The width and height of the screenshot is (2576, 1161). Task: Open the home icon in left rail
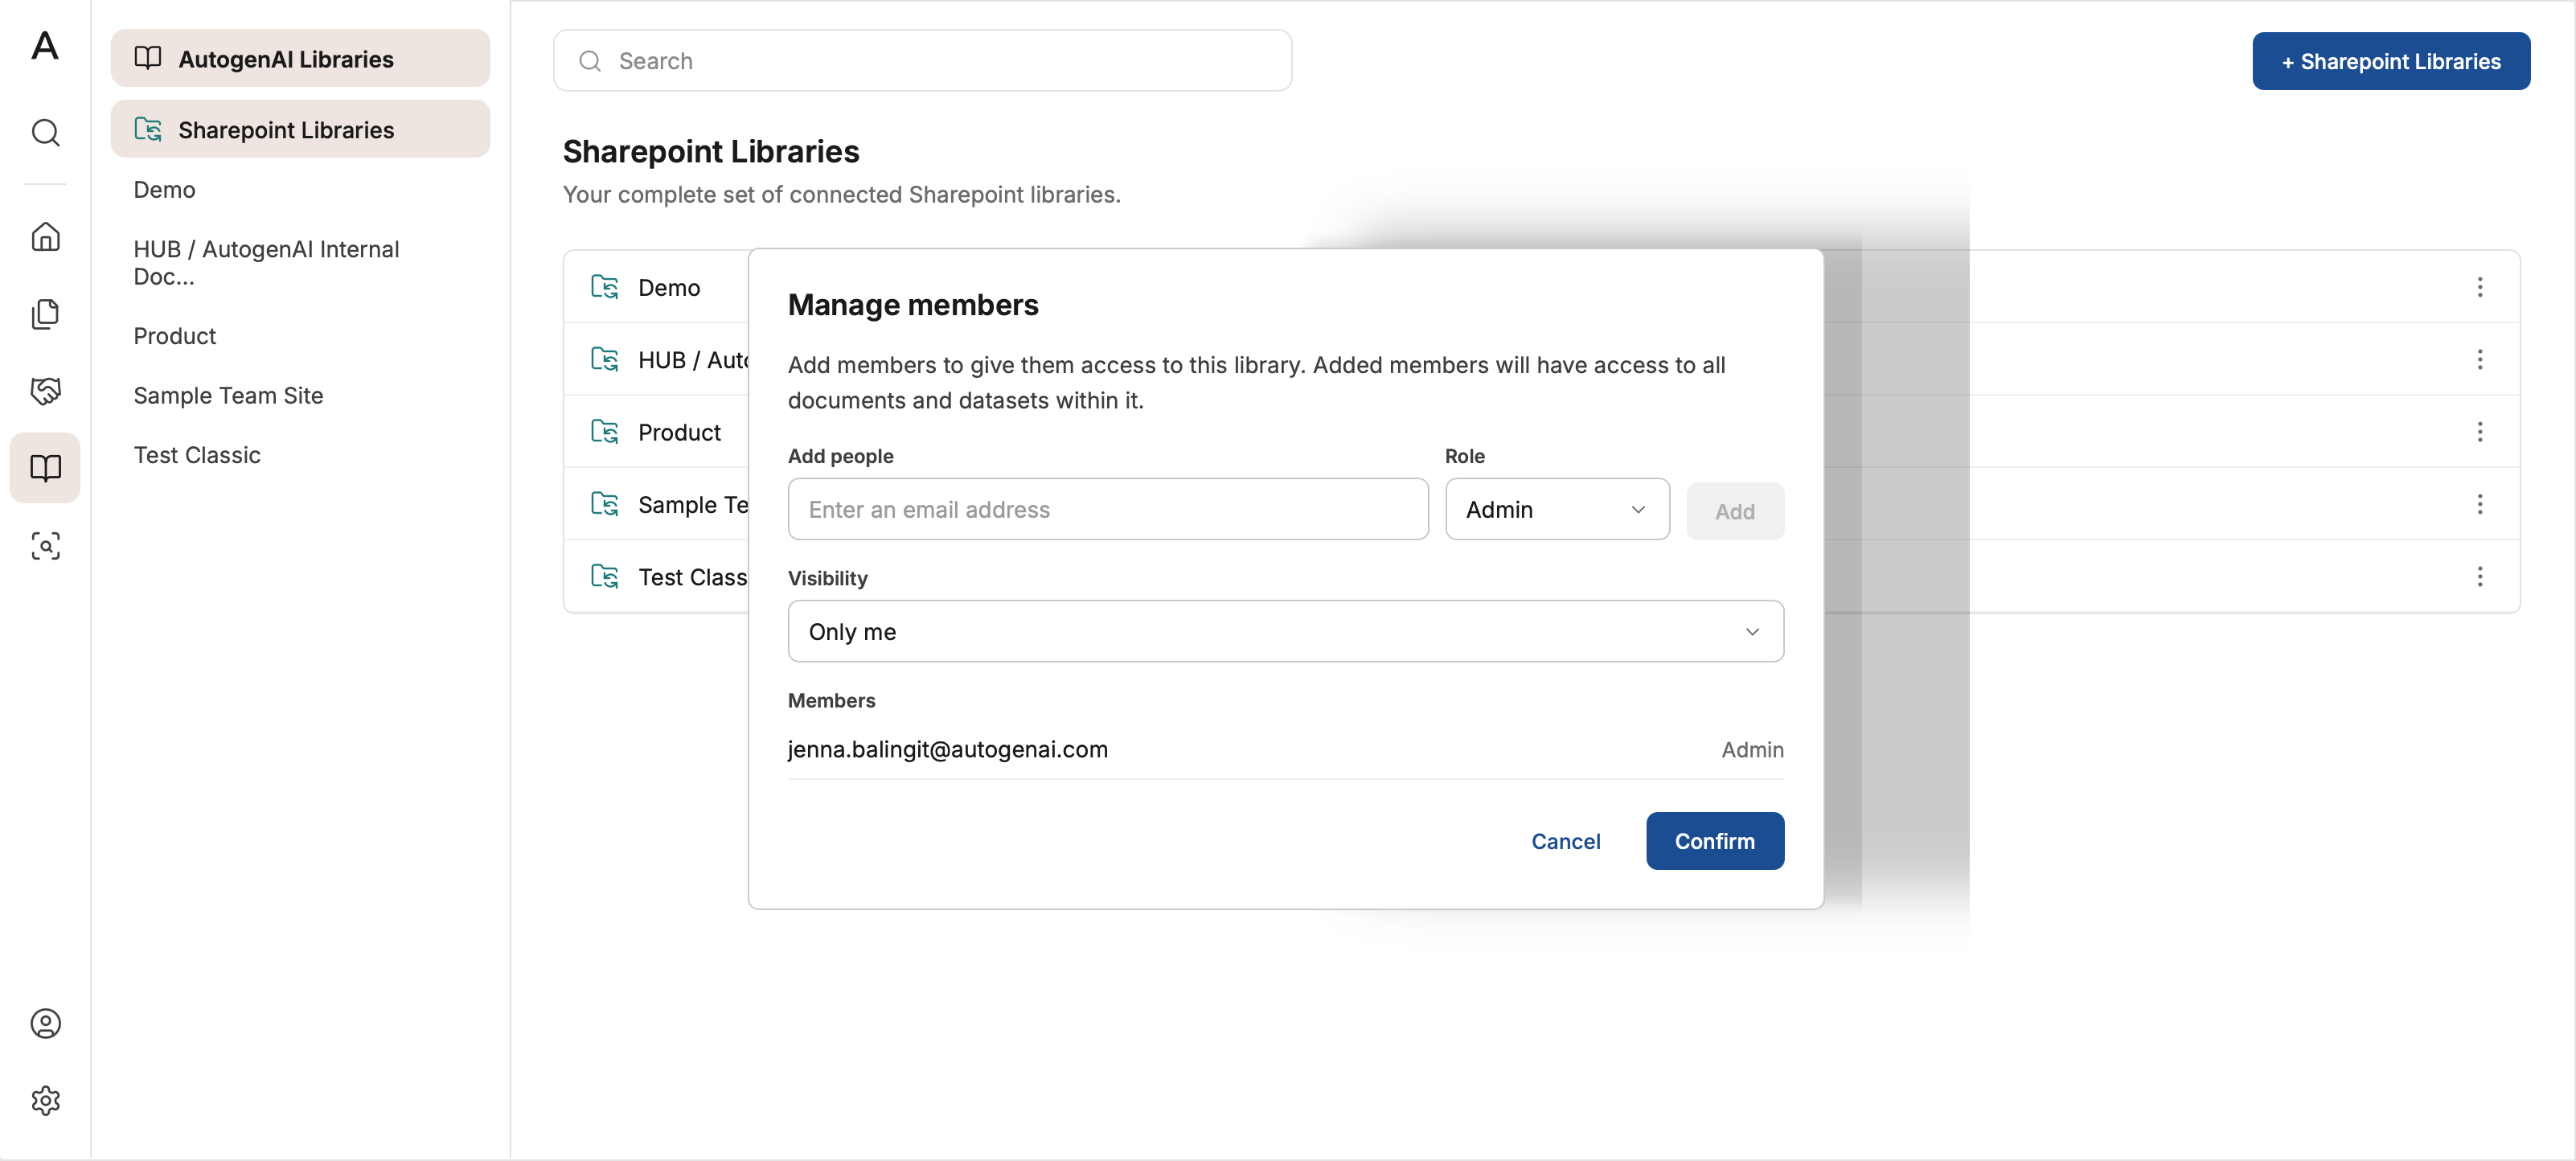coord(45,237)
